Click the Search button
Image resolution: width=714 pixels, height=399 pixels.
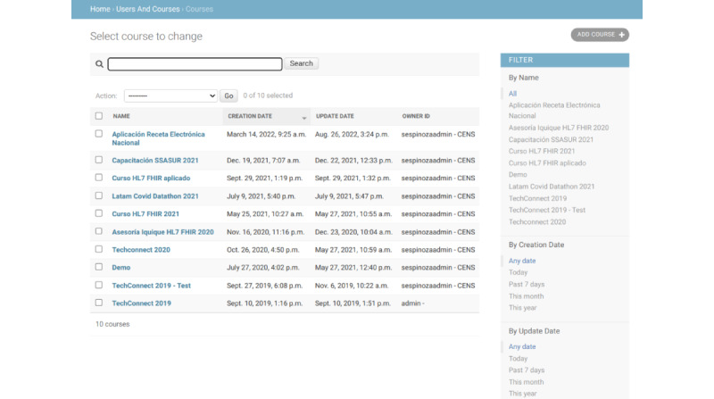(x=301, y=63)
